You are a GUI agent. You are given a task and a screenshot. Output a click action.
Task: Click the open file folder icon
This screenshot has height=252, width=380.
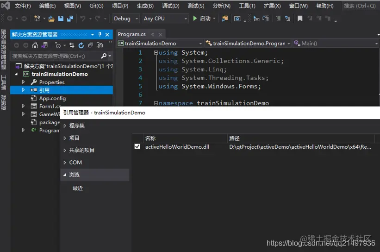pyautogui.click(x=51, y=19)
